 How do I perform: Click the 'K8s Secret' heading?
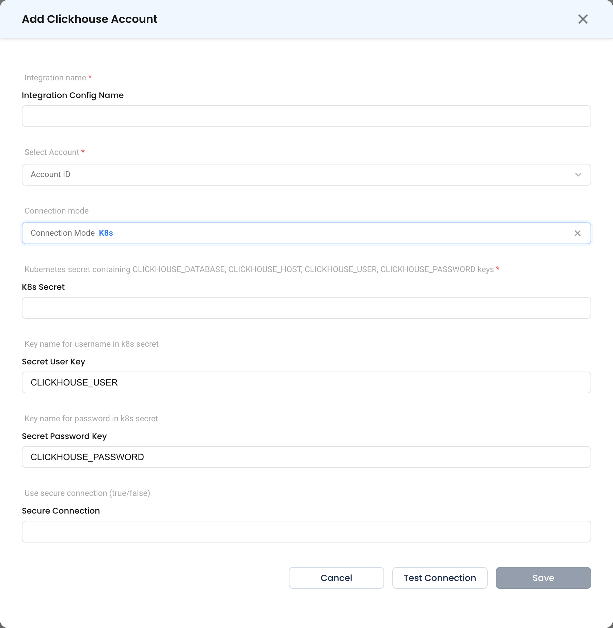tap(43, 287)
